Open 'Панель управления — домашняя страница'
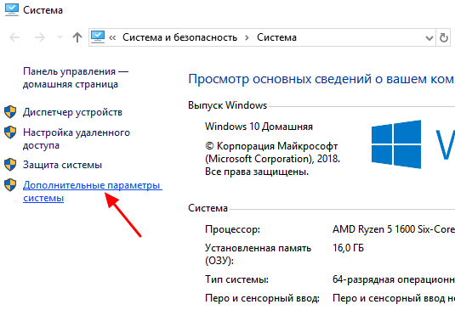Screen dimensions: 455x310 [76, 77]
